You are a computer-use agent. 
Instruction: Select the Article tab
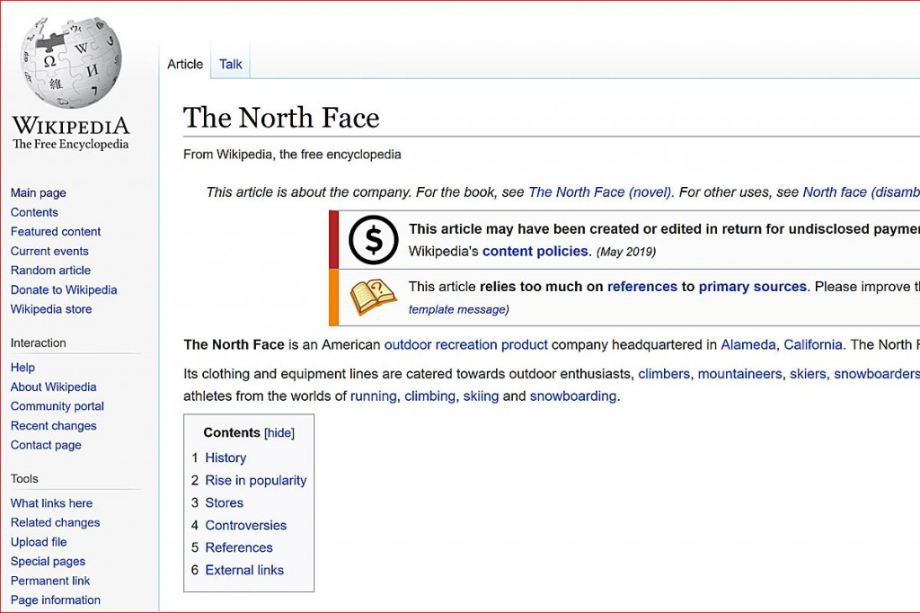[184, 64]
